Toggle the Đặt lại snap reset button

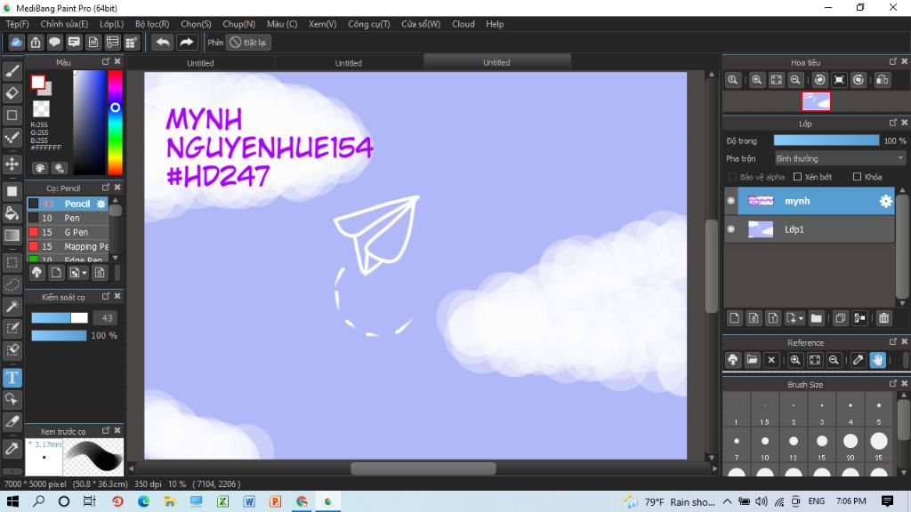tap(248, 43)
